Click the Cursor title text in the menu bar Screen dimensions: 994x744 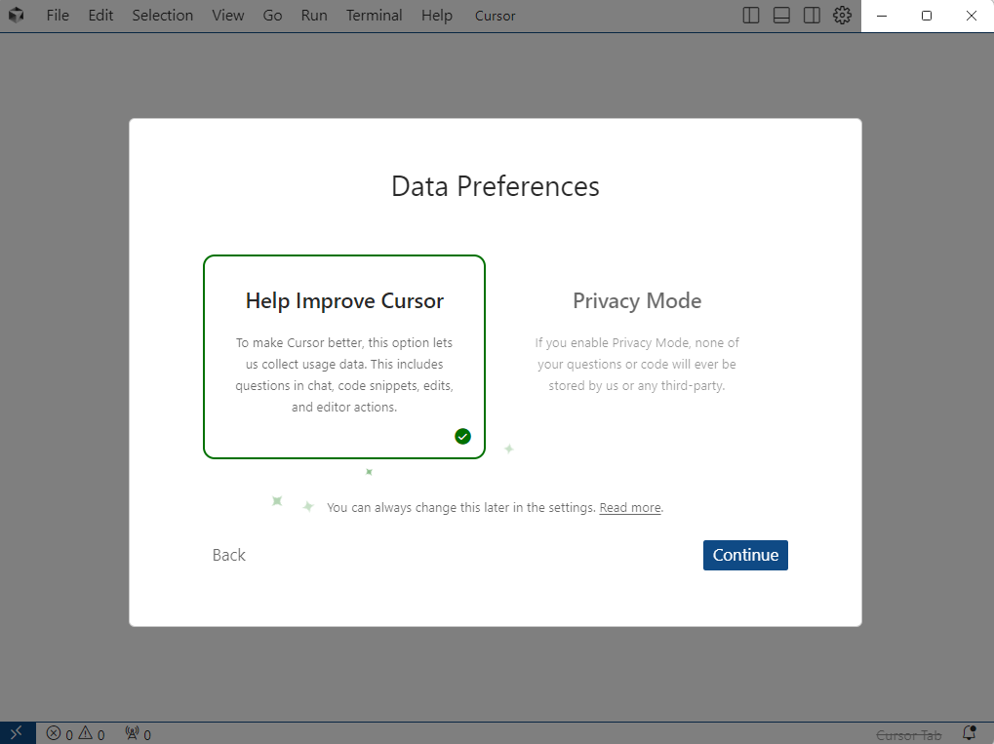tap(496, 16)
